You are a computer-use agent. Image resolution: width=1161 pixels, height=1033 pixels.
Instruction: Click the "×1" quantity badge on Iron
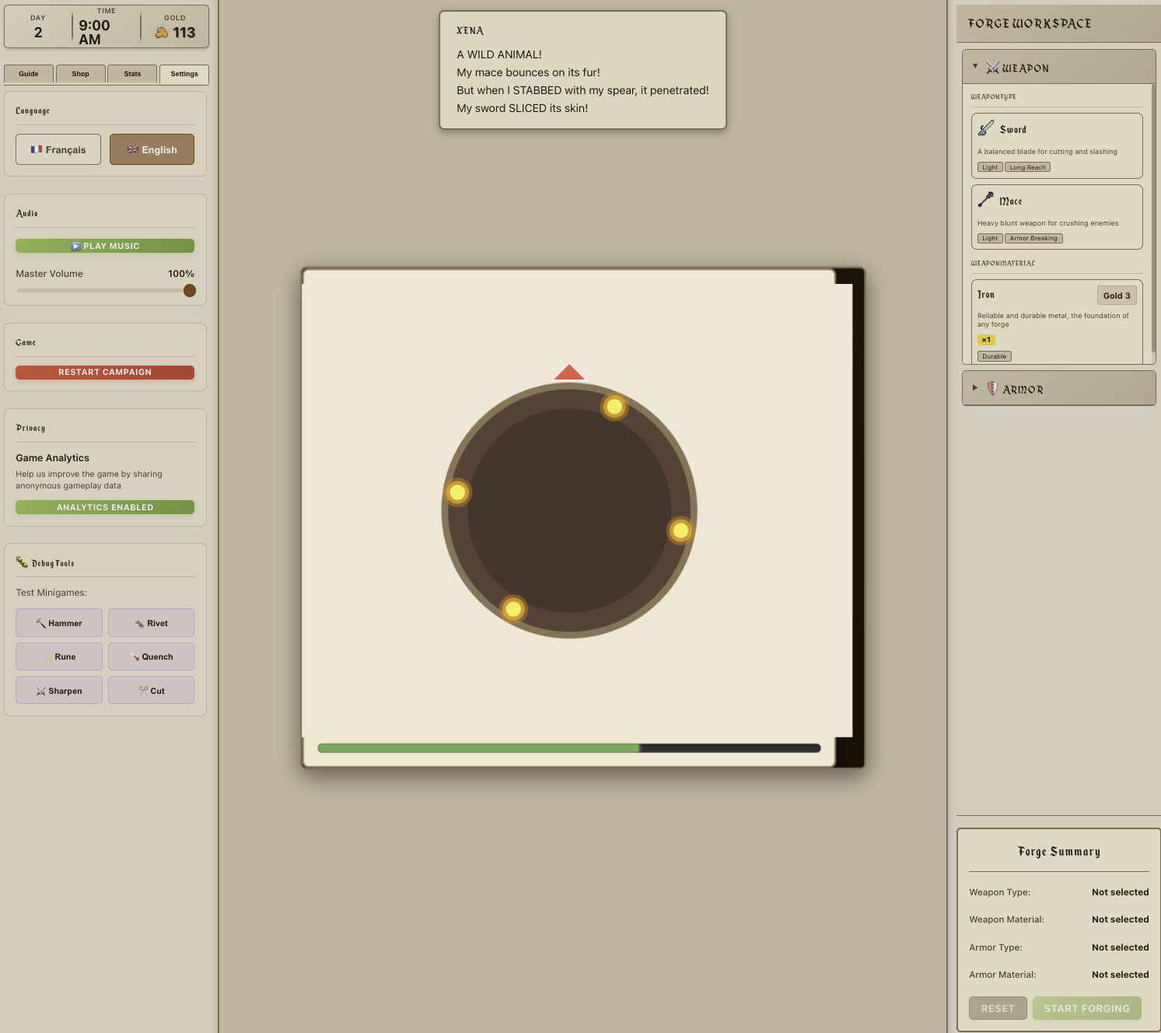[986, 340]
